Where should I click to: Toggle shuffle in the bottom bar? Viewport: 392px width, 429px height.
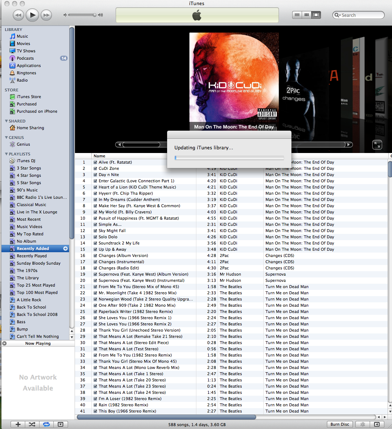tap(32, 424)
